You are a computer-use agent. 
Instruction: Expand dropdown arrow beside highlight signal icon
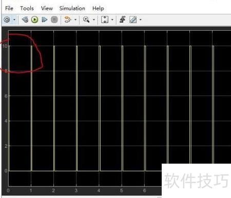click(75, 19)
